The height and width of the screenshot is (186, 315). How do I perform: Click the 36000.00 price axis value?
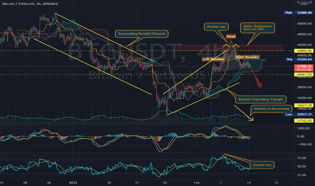pyautogui.click(x=304, y=98)
